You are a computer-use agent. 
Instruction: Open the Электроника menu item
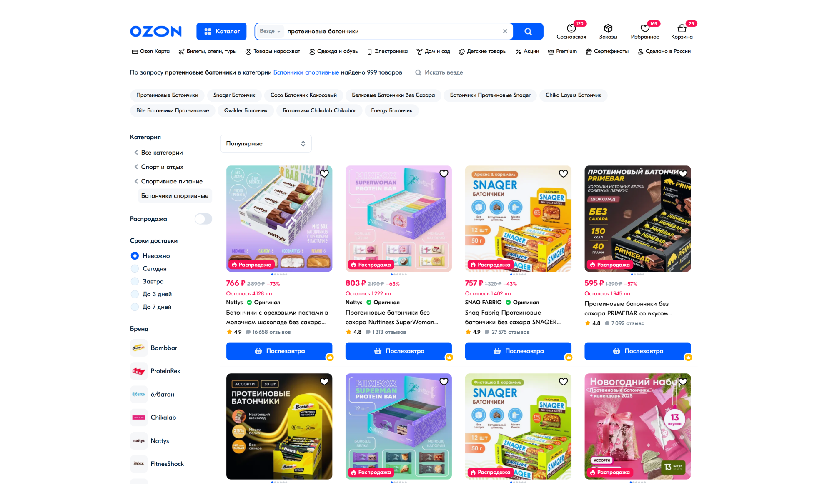click(x=387, y=51)
